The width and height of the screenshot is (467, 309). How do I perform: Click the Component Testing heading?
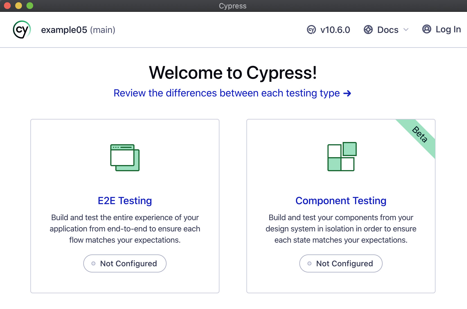(341, 200)
